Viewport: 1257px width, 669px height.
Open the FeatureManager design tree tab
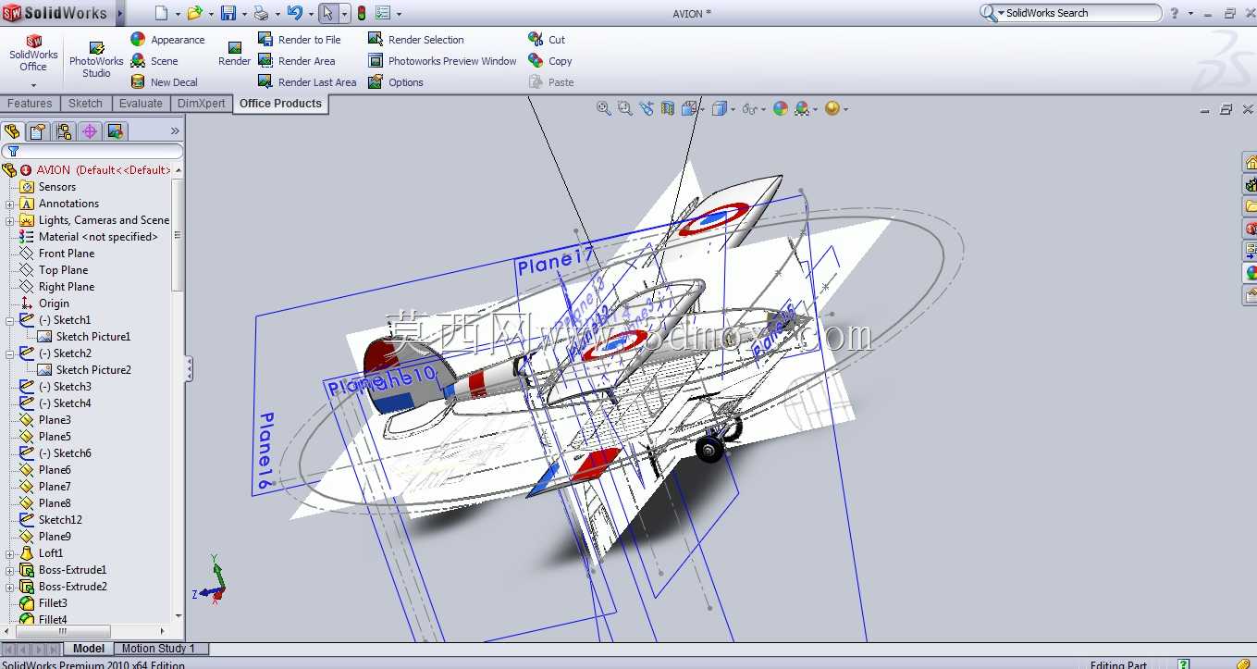[x=12, y=131]
